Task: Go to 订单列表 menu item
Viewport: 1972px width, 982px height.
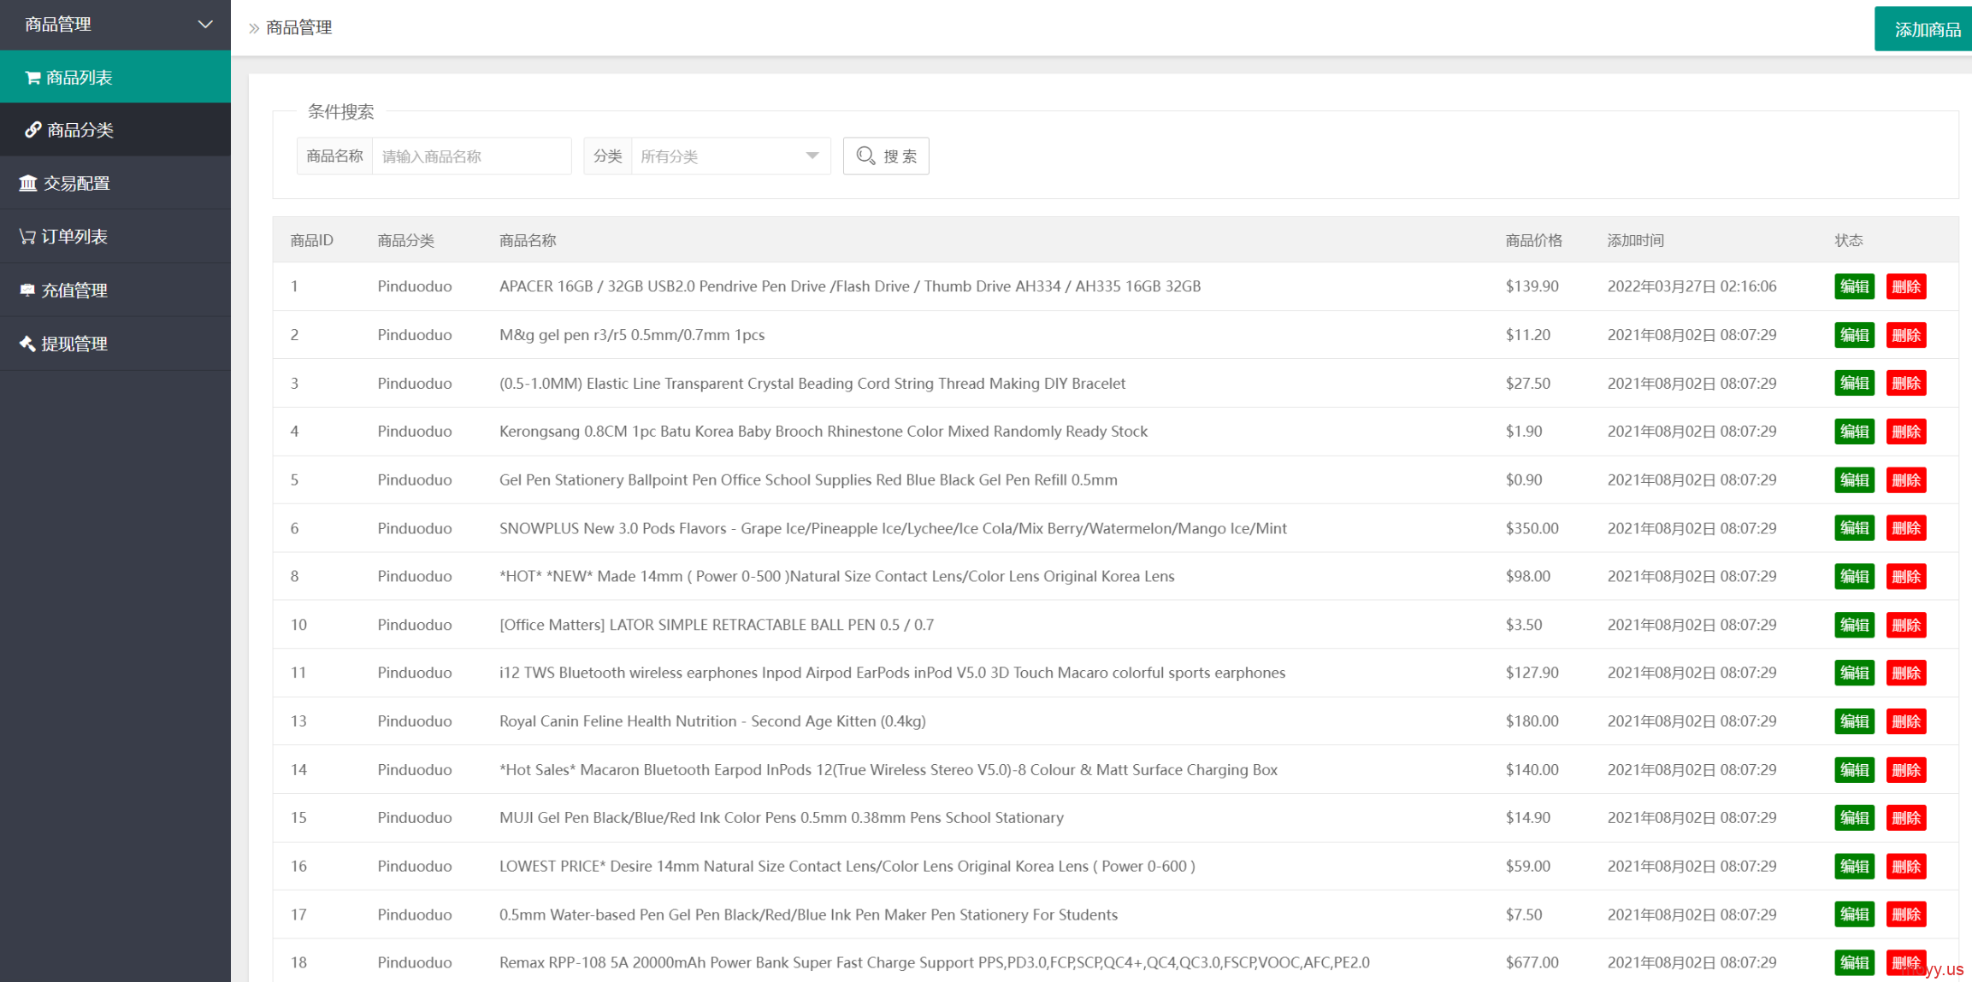Action: (115, 237)
